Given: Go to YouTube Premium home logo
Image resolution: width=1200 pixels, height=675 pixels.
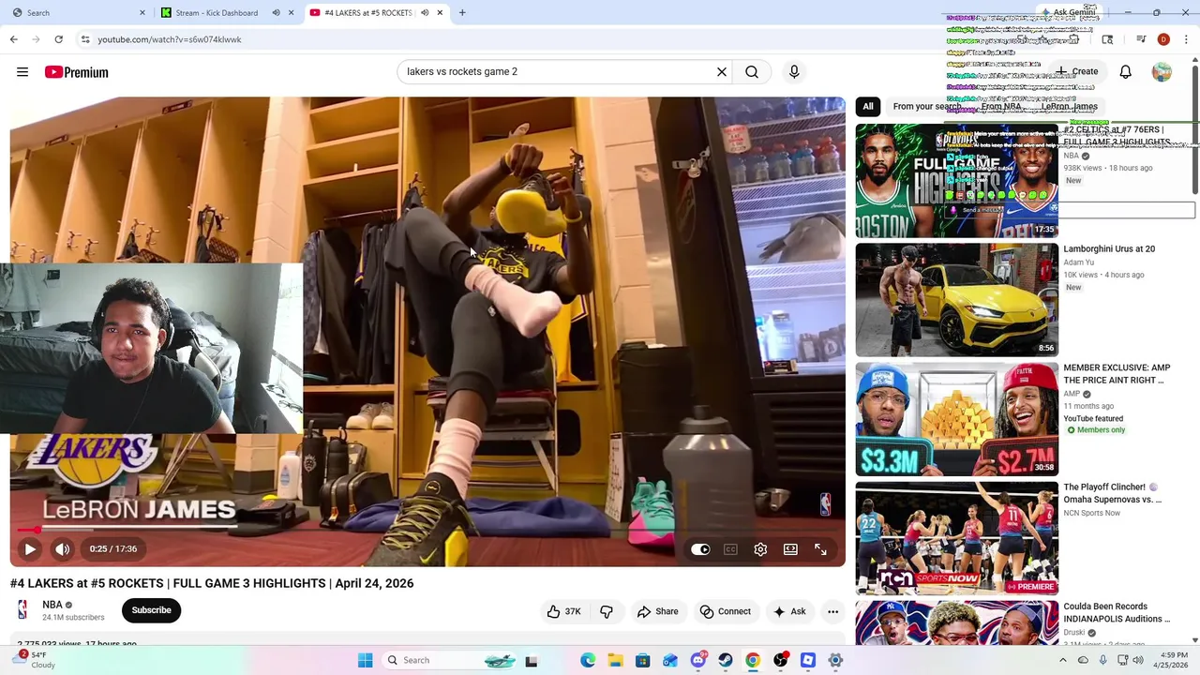Looking at the screenshot, I should [76, 72].
